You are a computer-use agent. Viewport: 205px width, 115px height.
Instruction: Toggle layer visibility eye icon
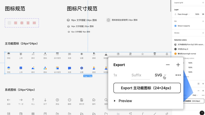click(x=203, y=14)
